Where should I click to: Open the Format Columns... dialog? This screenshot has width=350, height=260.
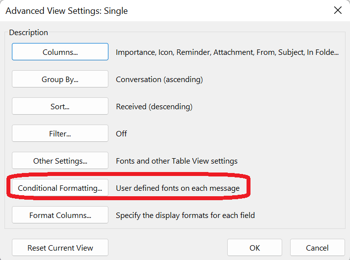click(60, 215)
